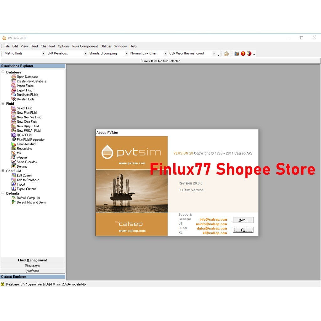Click the Import Fluids database icon
321x321 pixels.
coord(14,86)
